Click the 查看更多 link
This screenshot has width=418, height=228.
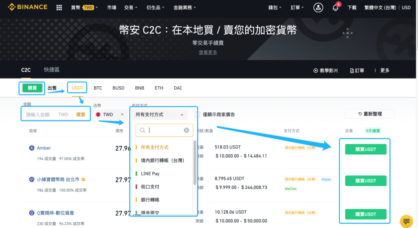208,53
